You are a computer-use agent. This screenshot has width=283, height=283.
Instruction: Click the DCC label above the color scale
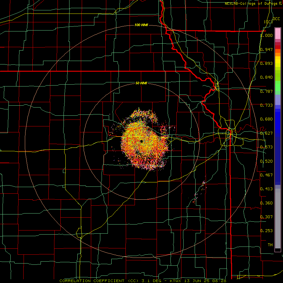pos(276,19)
